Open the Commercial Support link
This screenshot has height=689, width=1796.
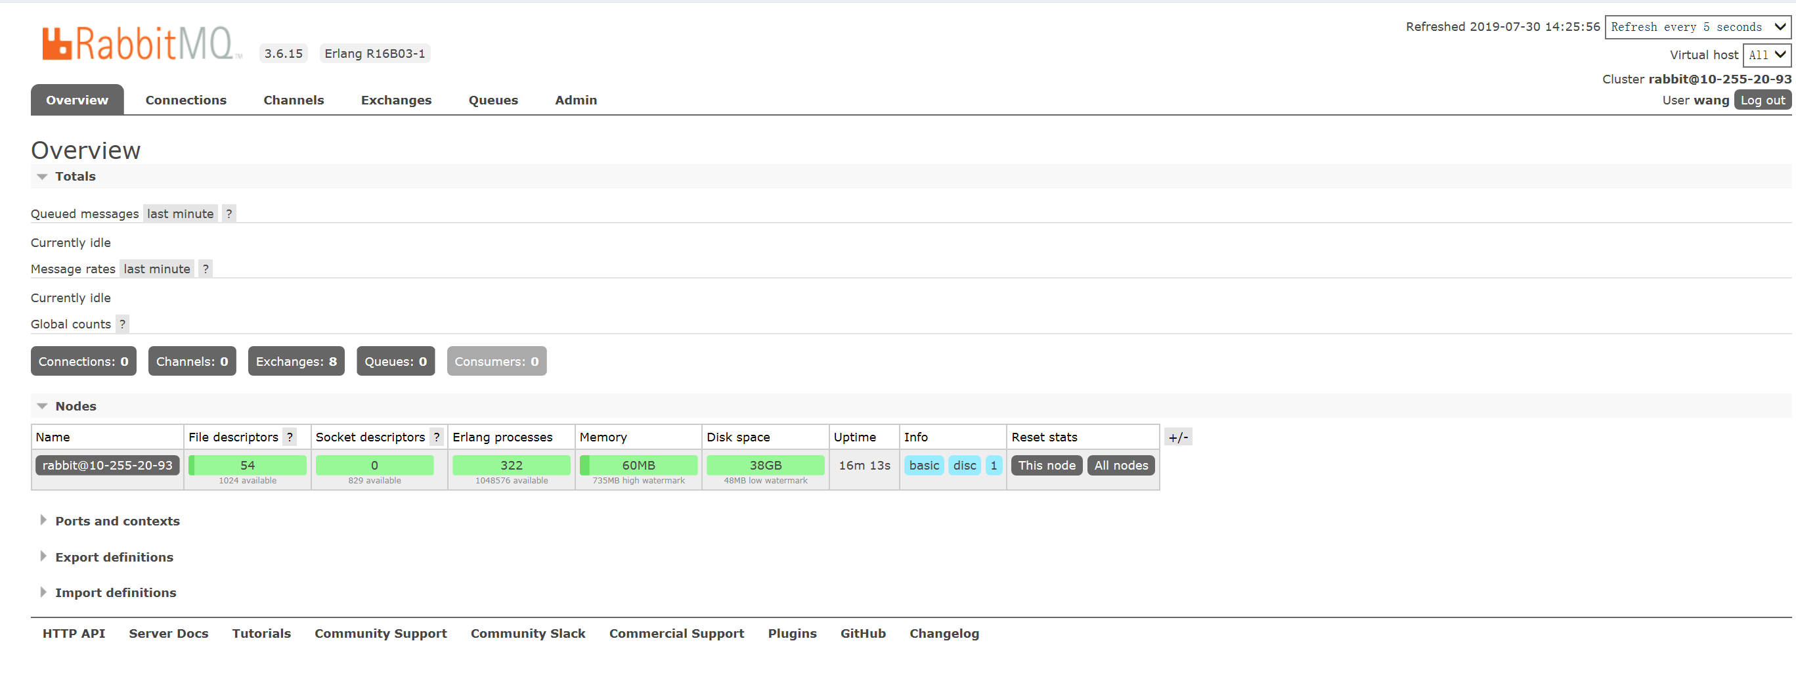[676, 633]
